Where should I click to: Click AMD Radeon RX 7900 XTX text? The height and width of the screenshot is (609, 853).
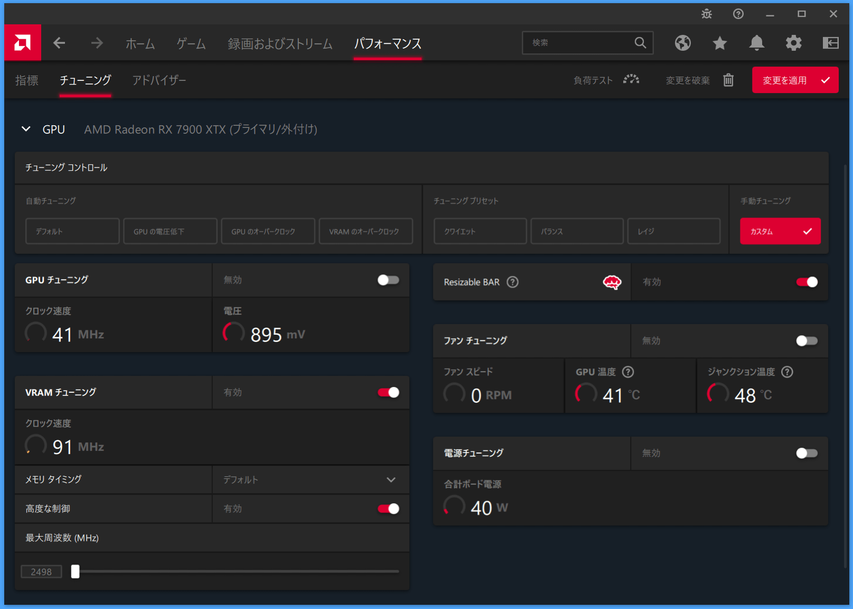[201, 130]
